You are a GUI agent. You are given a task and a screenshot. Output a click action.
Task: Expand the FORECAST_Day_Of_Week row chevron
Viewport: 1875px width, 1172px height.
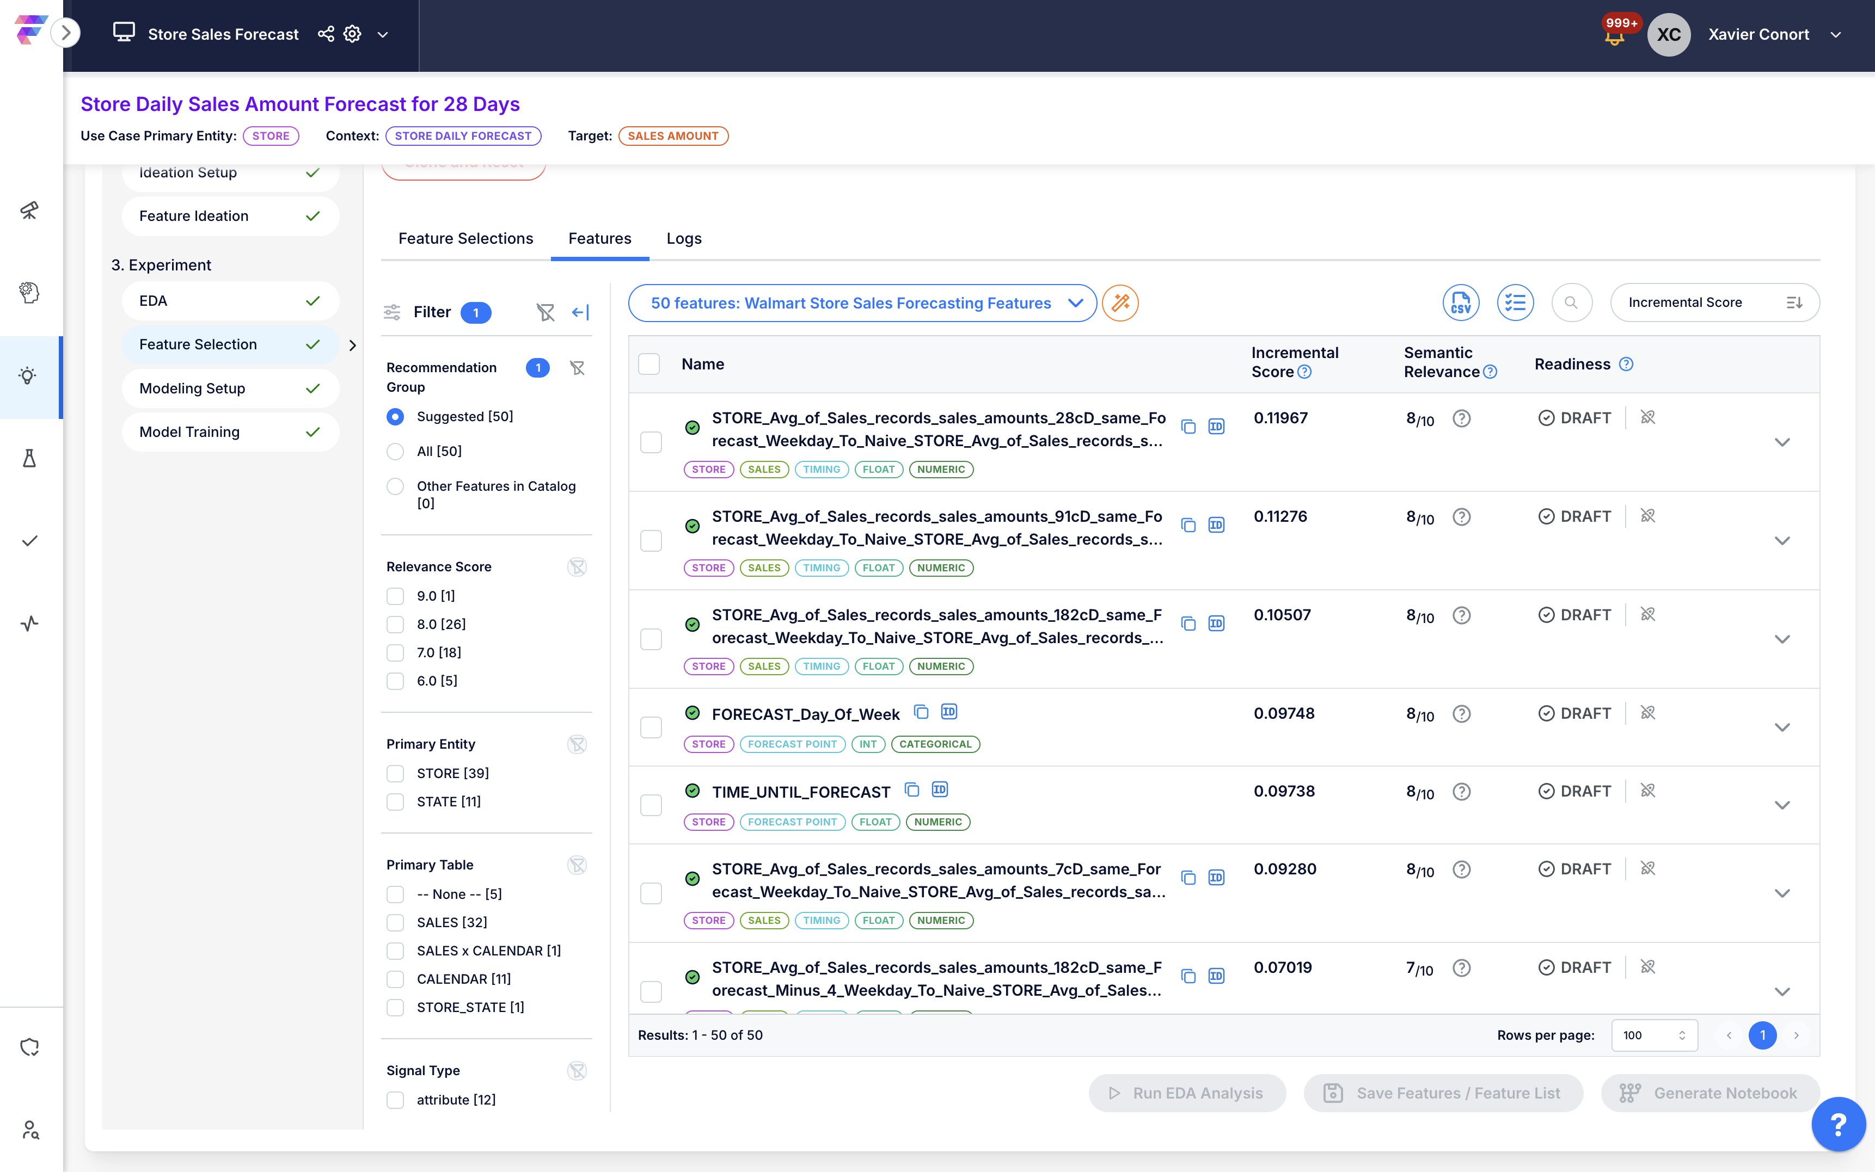(x=1782, y=727)
